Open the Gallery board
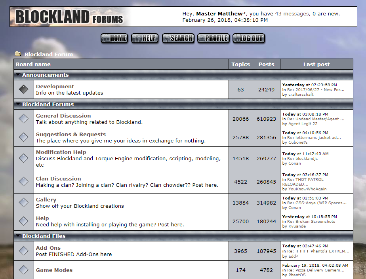366x279 pixels. 46,200
